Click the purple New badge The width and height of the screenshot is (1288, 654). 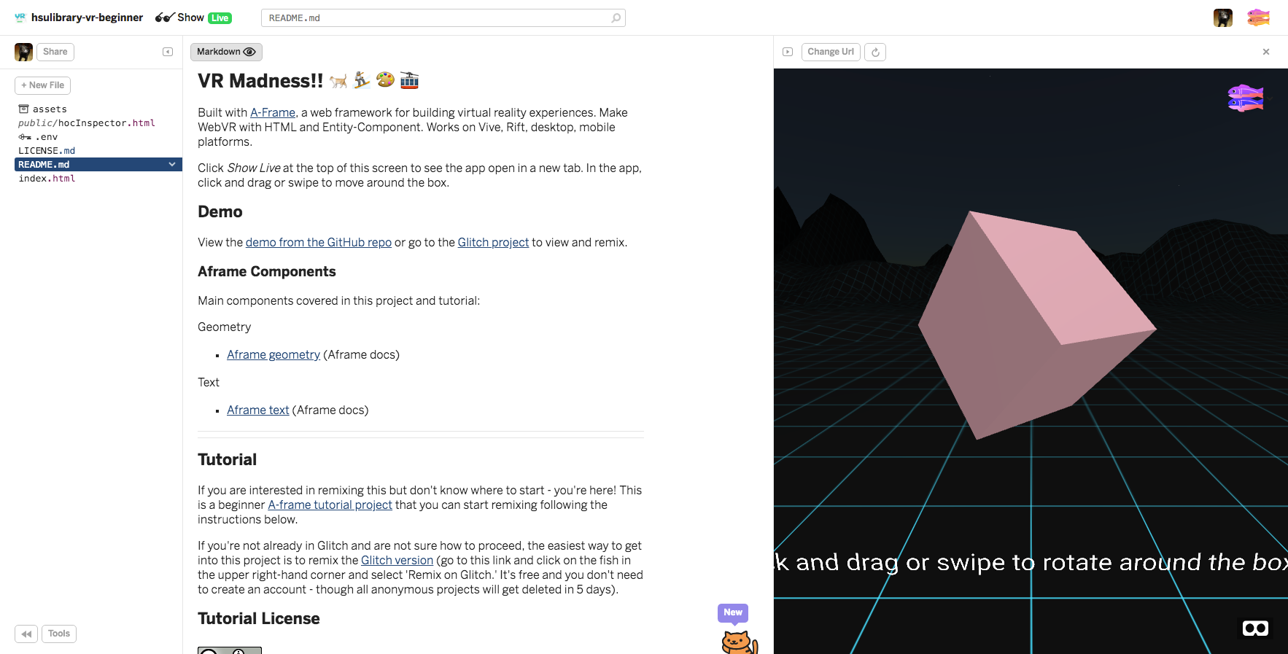tap(733, 612)
